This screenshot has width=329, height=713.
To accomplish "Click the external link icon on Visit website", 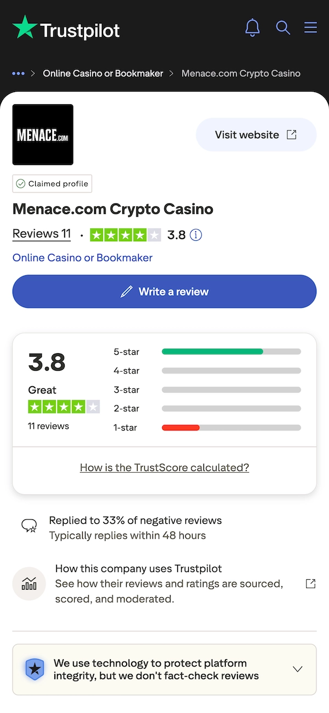I will pyautogui.click(x=292, y=134).
